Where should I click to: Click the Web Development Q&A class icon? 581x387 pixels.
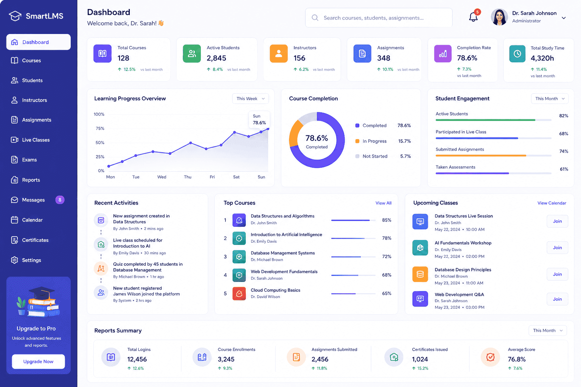[420, 299]
